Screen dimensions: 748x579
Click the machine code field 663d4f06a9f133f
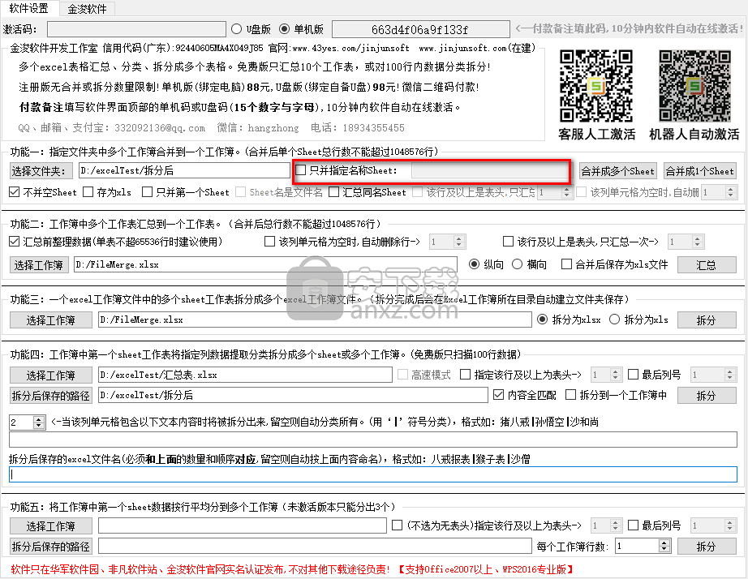tap(420, 29)
